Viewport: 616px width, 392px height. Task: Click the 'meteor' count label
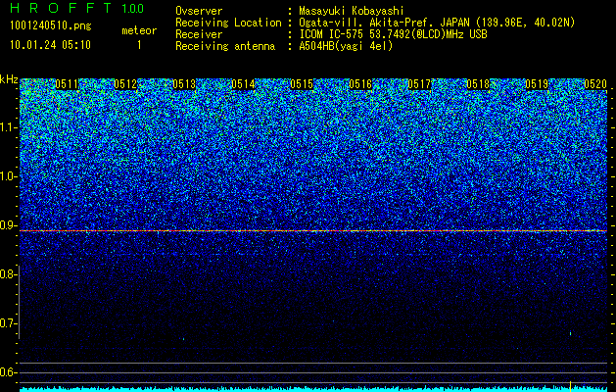point(139,30)
